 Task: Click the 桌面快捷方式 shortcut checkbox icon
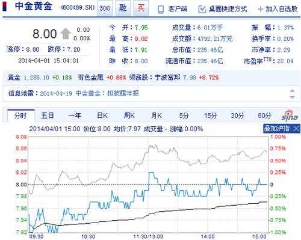pos(202,9)
